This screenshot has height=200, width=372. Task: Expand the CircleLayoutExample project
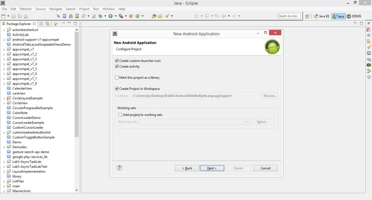(4, 99)
